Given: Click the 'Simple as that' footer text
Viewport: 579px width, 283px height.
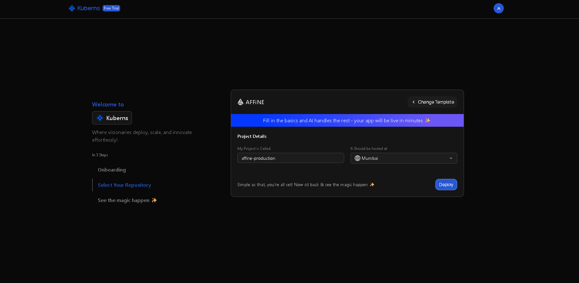Looking at the screenshot, I should pos(302,185).
